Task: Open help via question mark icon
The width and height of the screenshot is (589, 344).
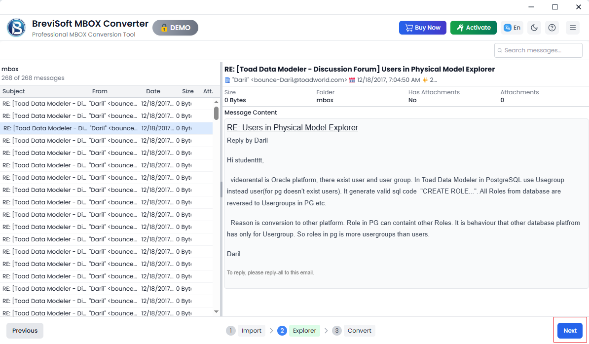Action: tap(552, 28)
